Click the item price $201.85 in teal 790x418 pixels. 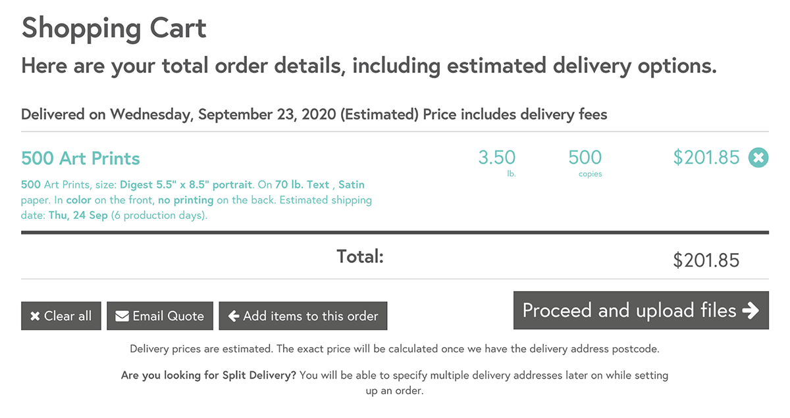[706, 158]
